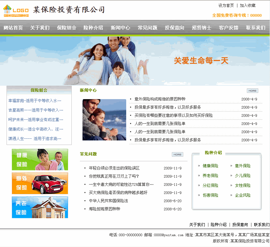The width and height of the screenshot is (270, 247).
Task: Open 新闻中心 navigation menu item
Action: 120,28
